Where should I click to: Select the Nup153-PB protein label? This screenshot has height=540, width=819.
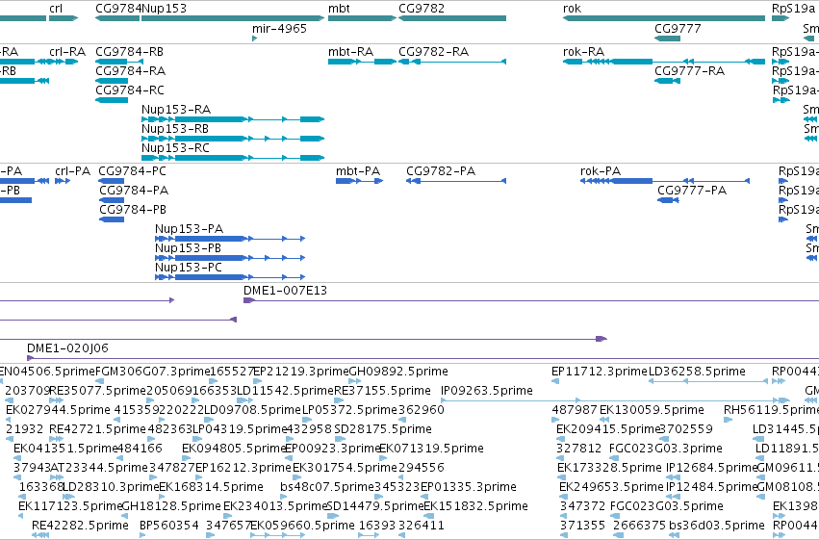point(188,248)
